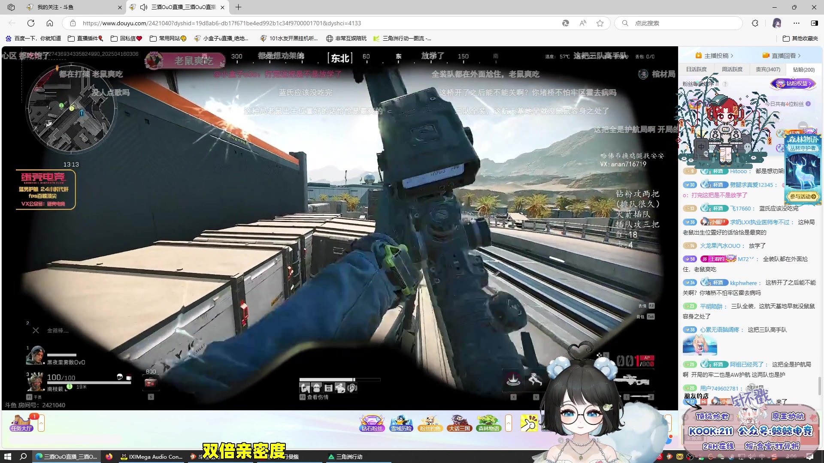The image size is (824, 463).
Task: Open the 非常互娱陪玩 bookmark
Action: (x=346, y=39)
